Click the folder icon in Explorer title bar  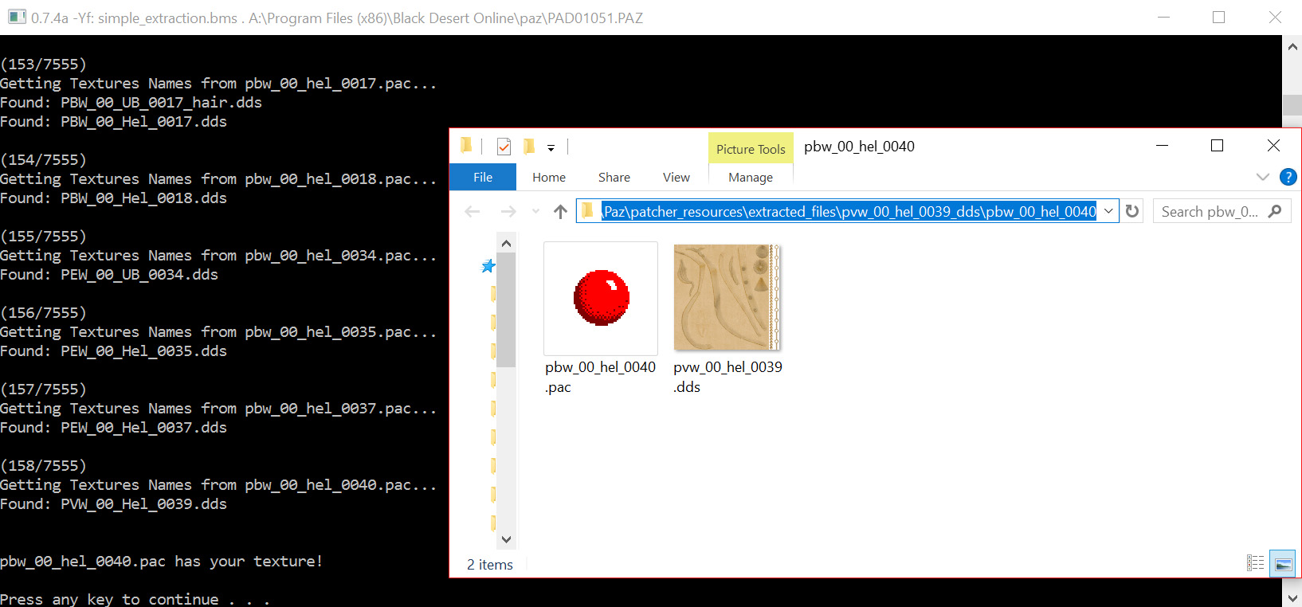tap(466, 145)
